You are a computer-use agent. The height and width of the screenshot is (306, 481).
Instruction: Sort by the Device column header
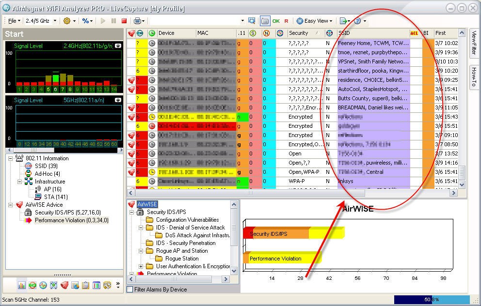[176, 33]
